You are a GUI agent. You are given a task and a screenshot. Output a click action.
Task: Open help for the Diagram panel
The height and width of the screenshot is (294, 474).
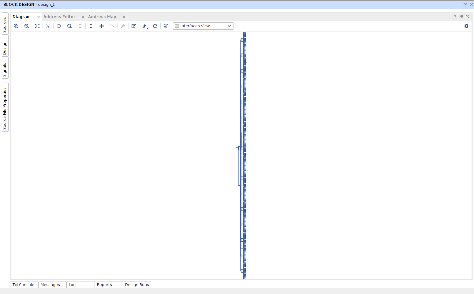coord(455,17)
